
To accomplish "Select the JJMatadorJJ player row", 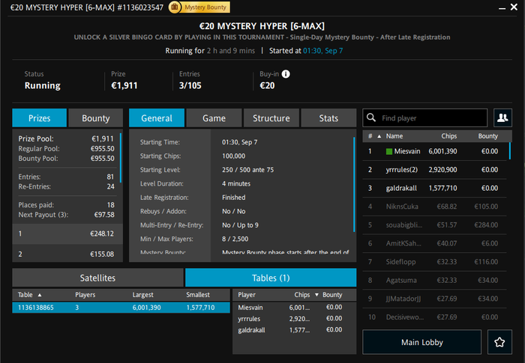I will [434, 299].
